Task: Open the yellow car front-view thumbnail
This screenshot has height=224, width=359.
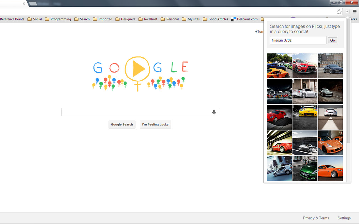Action: pos(305,117)
